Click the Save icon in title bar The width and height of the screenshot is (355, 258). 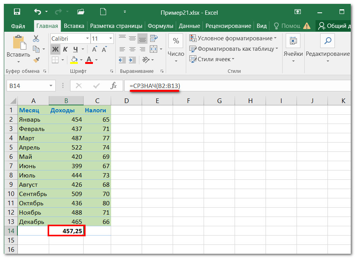[x=17, y=12]
